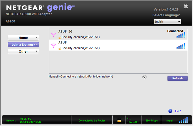Click the lock icon in ASUS row
This screenshot has width=193, height=126.
coord(60,48)
